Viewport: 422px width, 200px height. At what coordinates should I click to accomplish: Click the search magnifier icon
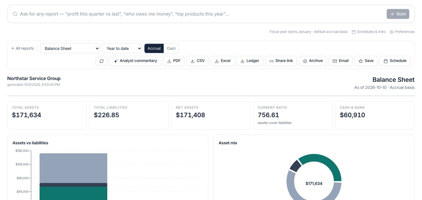(15, 14)
